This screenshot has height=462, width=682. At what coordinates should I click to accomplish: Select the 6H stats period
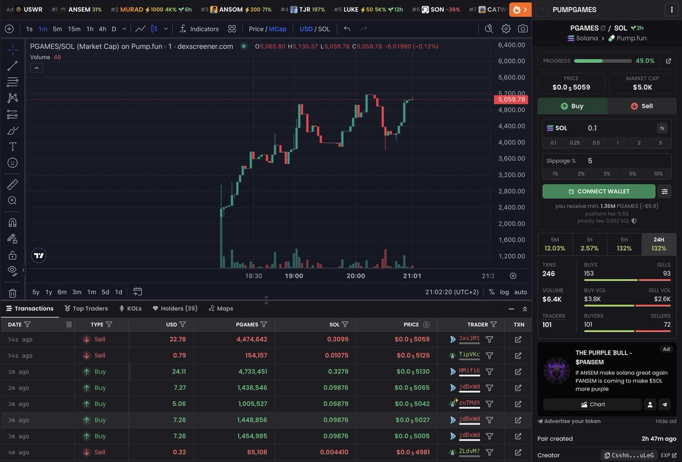(x=624, y=244)
